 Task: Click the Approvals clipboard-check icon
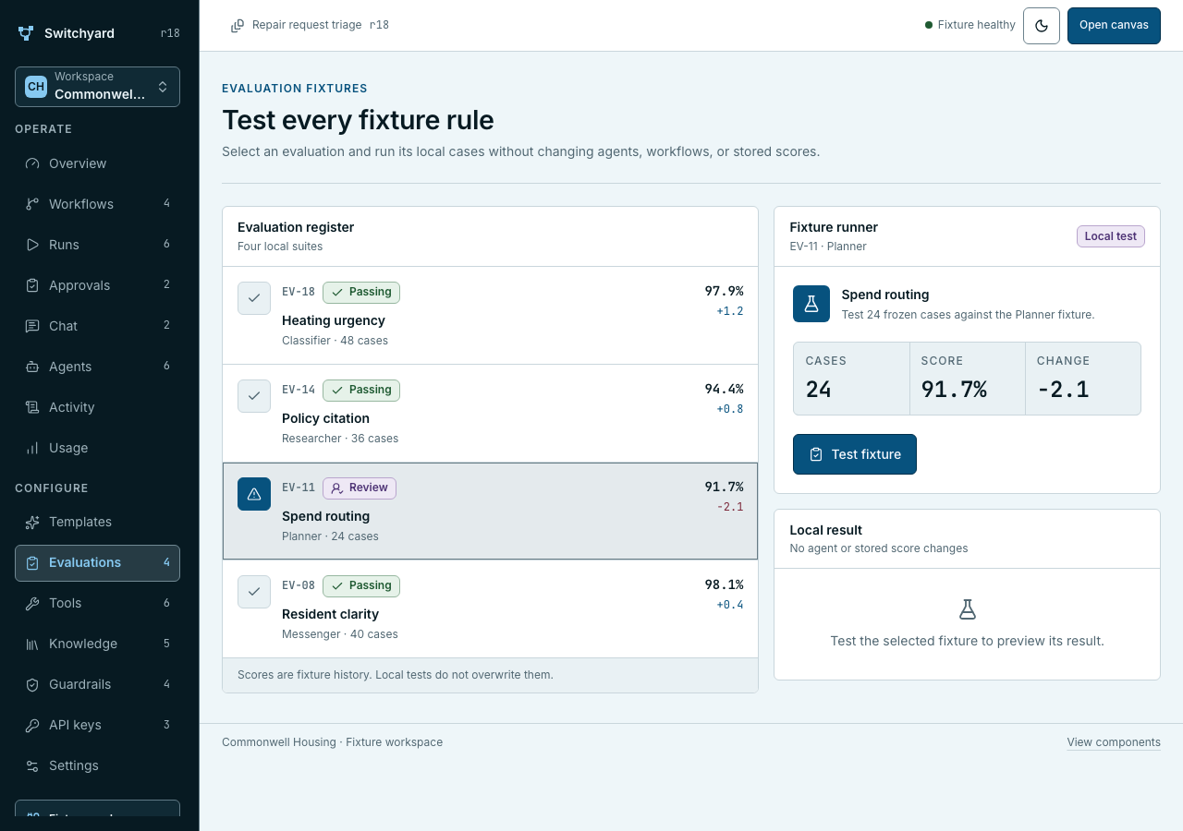[32, 285]
